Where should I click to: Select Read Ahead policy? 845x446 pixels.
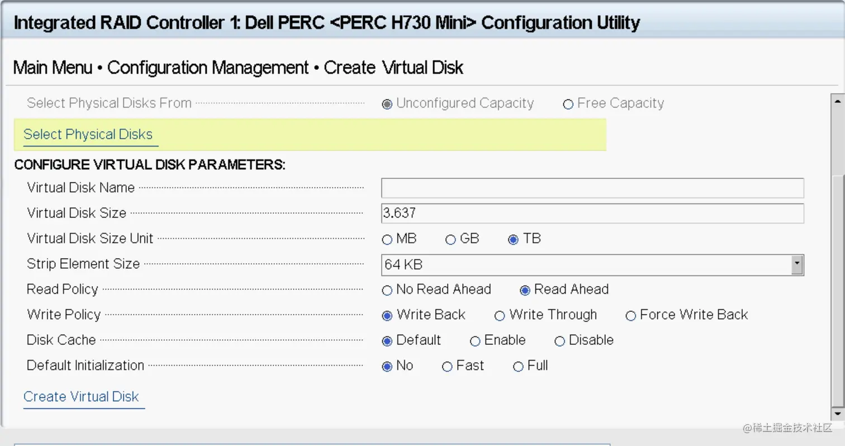tap(525, 290)
